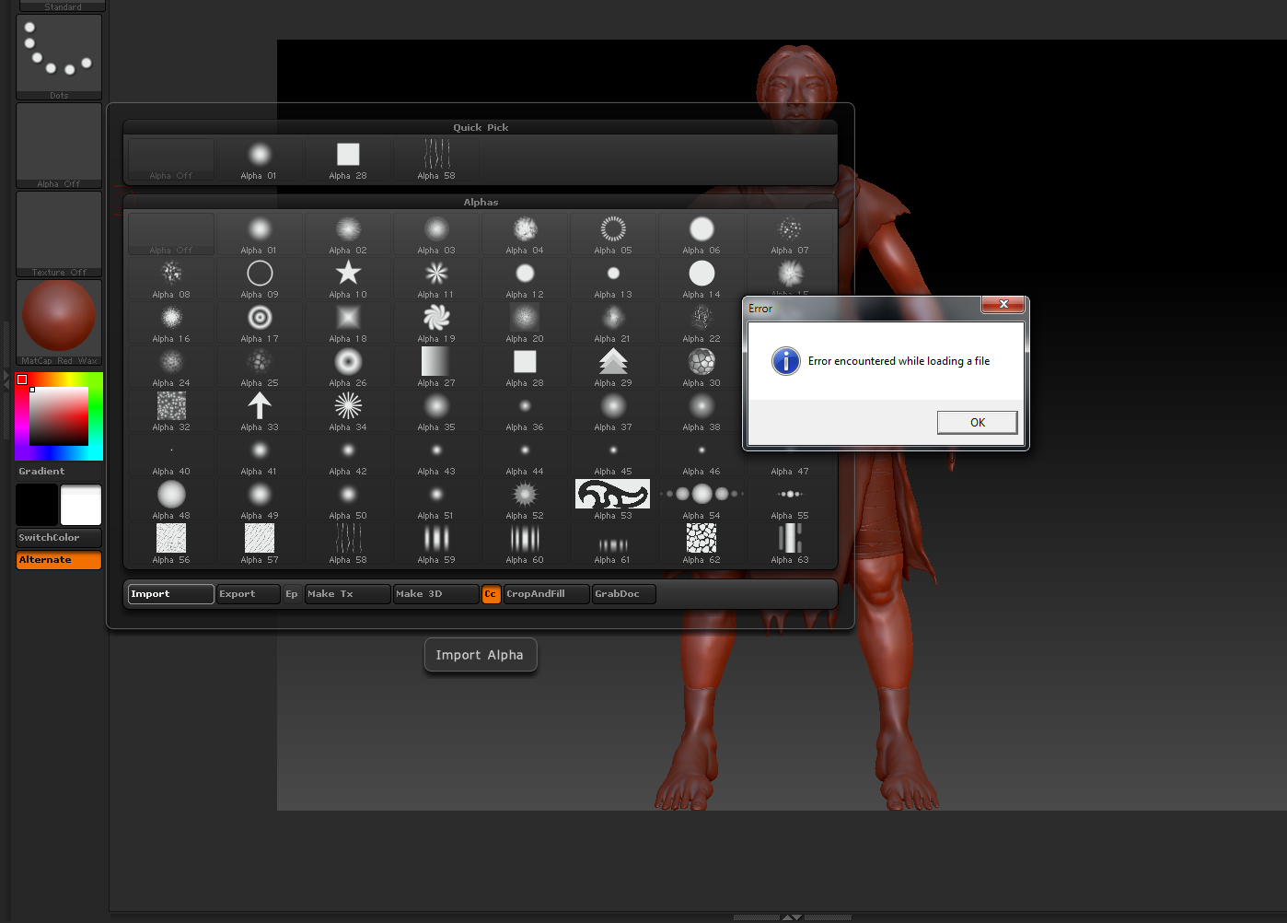Collapse the Quick Pick section header
Screen dimensions: 1287x923
pyautogui.click(x=481, y=127)
